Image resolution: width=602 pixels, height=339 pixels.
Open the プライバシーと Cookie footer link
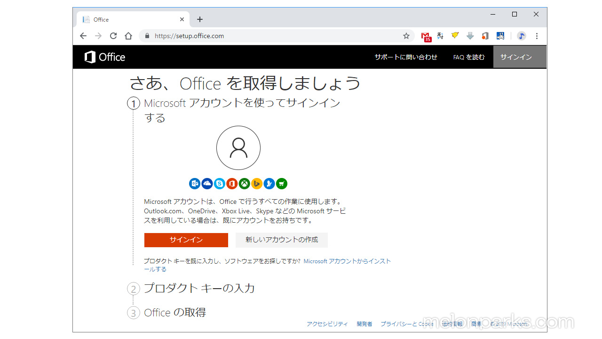click(407, 324)
